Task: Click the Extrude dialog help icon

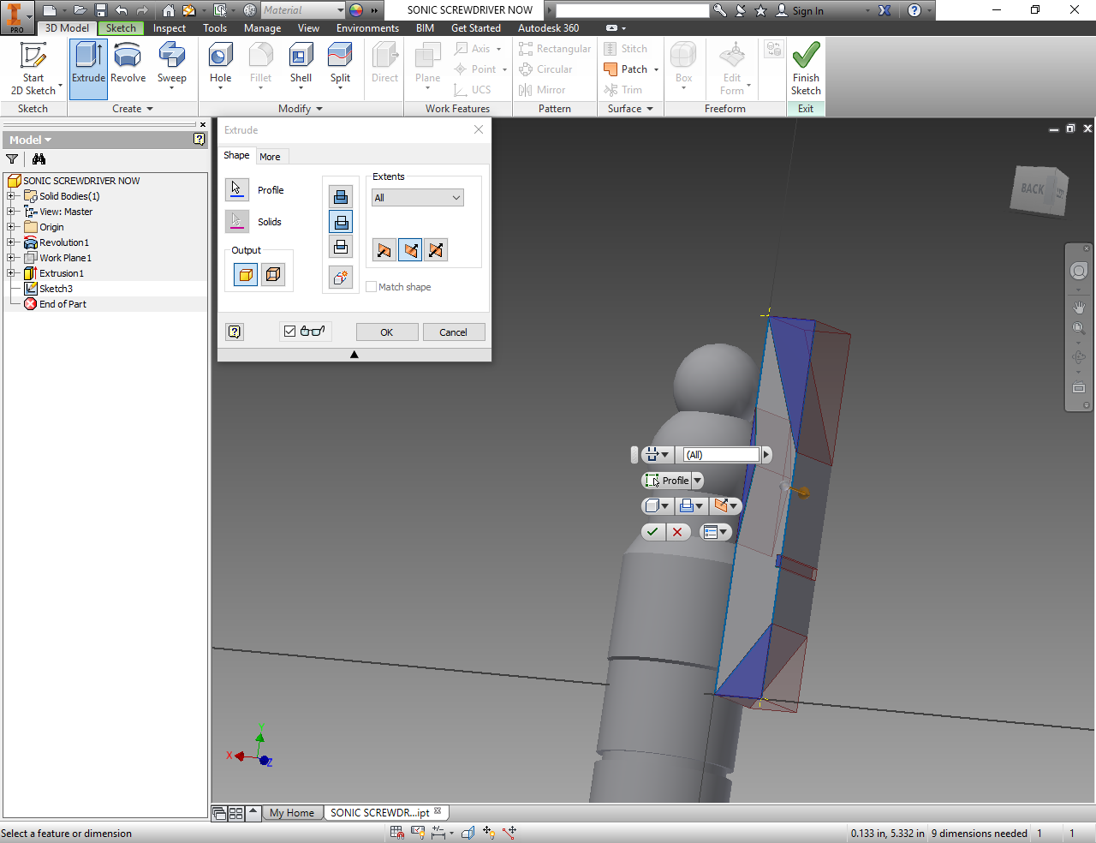Action: click(235, 332)
